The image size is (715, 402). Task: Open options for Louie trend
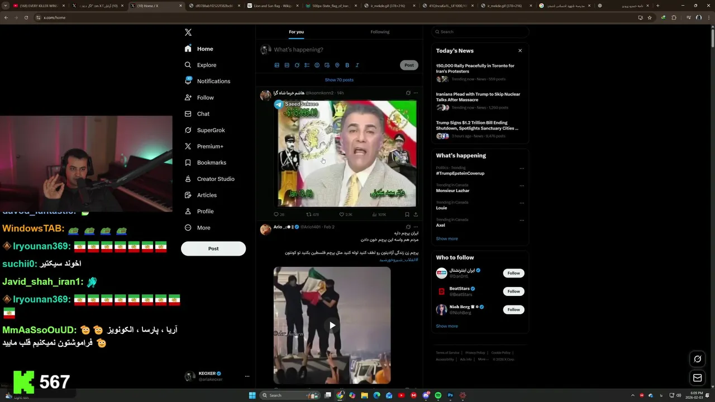(522, 203)
